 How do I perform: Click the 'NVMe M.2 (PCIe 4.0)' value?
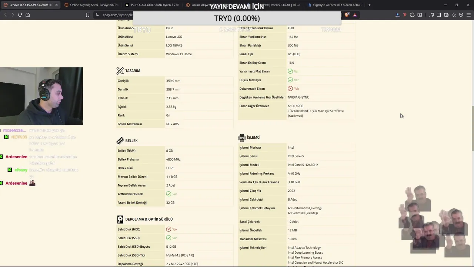click(x=180, y=255)
